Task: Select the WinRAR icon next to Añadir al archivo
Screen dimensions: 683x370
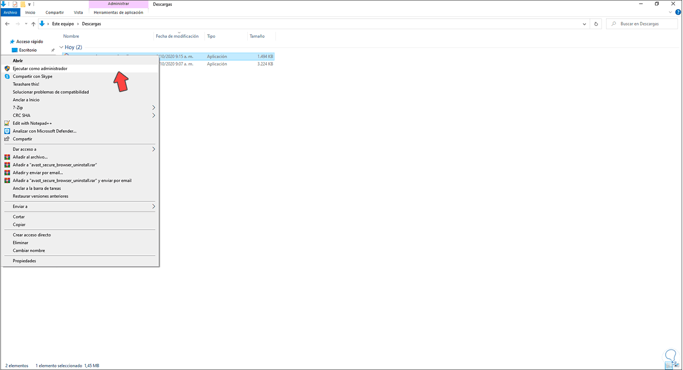Action: point(7,157)
